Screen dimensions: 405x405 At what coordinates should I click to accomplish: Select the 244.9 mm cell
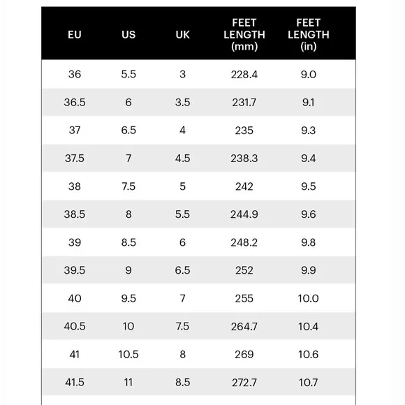click(x=244, y=214)
